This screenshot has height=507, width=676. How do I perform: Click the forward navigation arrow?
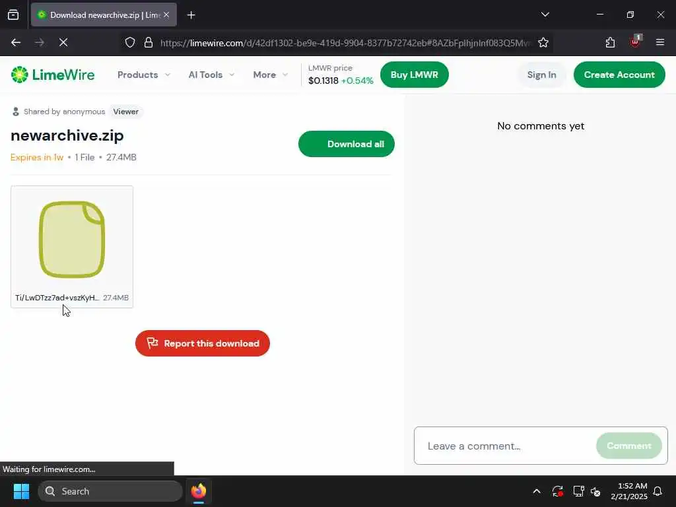(x=40, y=42)
